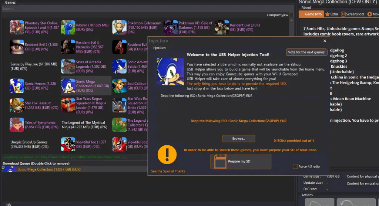The width and height of the screenshot is (379, 206).
Task: Click the Browse... button
Action: (239, 139)
